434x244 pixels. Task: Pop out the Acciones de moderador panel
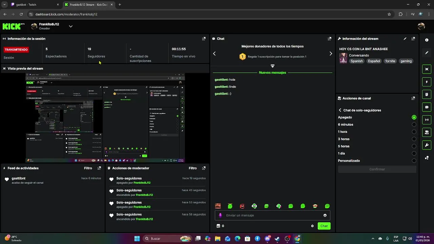[204, 168]
